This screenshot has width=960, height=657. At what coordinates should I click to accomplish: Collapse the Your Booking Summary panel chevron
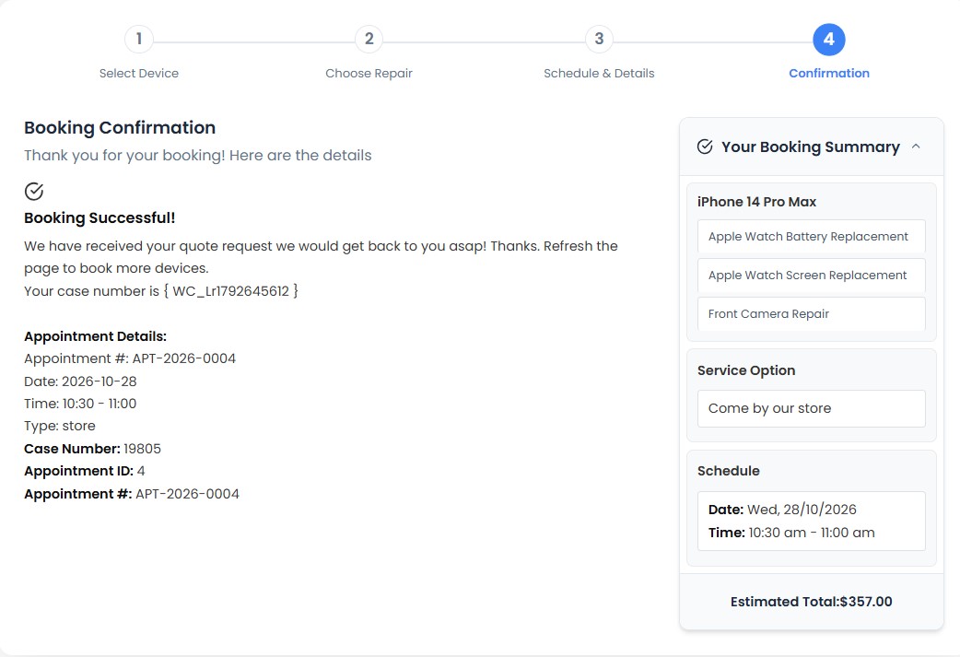(916, 147)
